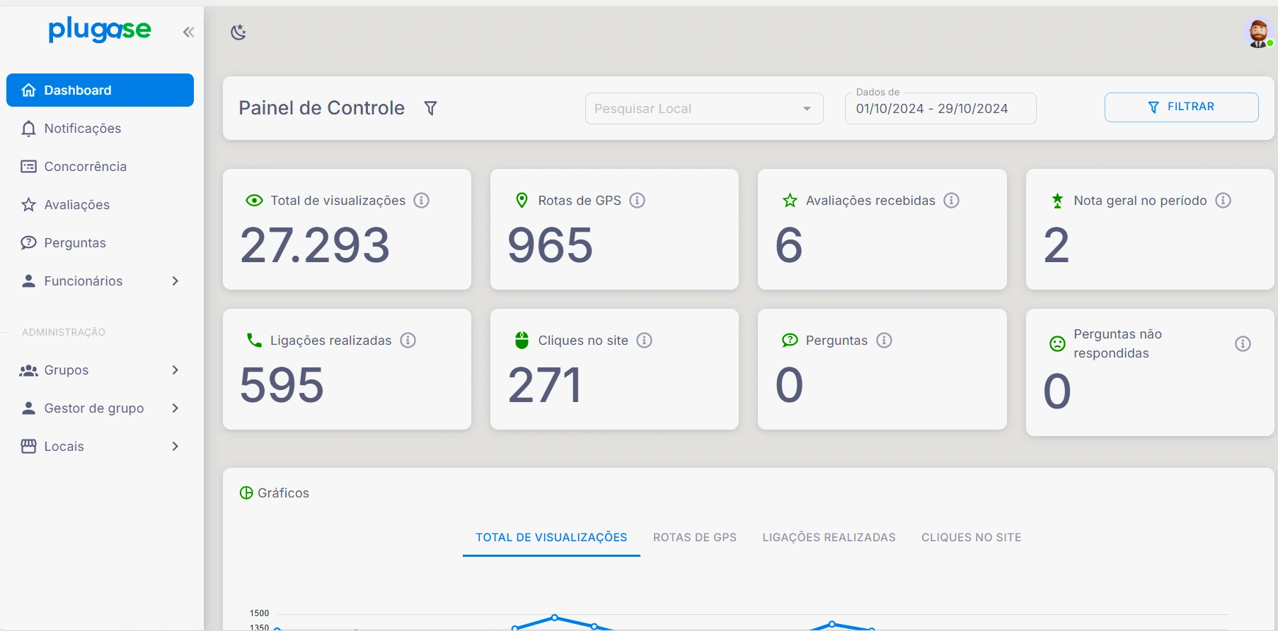This screenshot has width=1278, height=631.
Task: Click the date range field Dados de
Action: click(x=940, y=109)
